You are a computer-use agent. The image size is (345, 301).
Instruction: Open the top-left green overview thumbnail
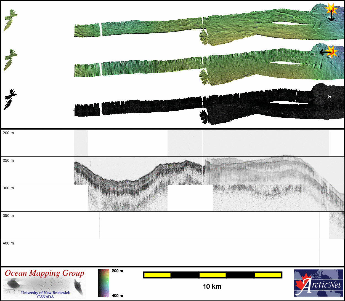(10, 20)
